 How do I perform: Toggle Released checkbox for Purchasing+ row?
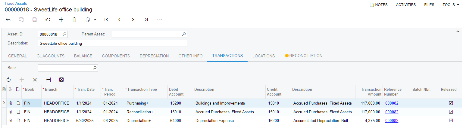pyautogui.click(x=451, y=103)
